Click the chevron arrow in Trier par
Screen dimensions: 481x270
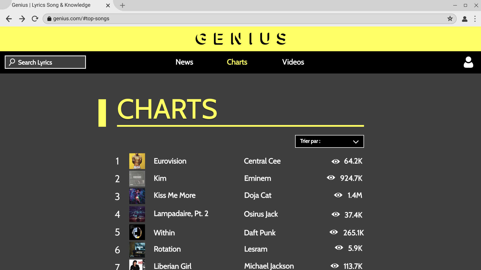(x=355, y=142)
